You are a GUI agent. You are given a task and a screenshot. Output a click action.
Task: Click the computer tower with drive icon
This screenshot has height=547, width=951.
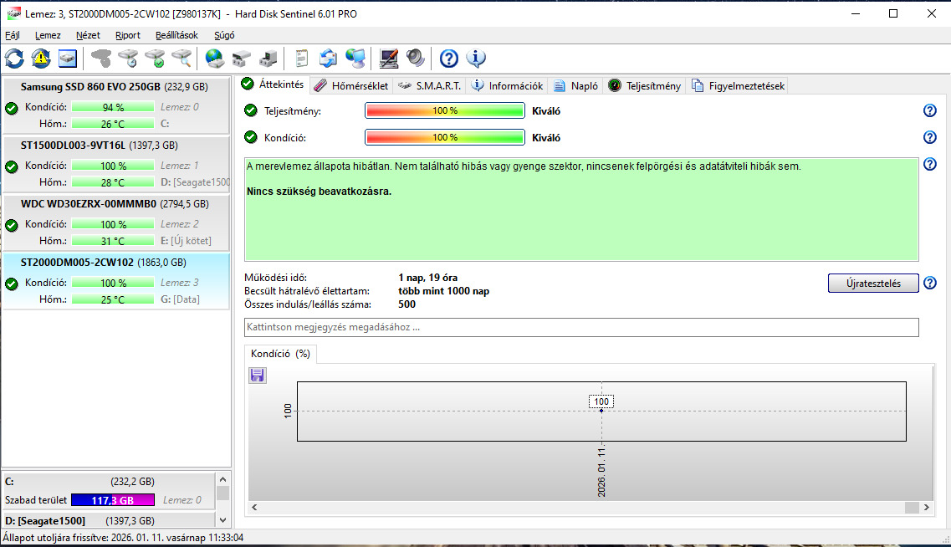pyautogui.click(x=268, y=59)
